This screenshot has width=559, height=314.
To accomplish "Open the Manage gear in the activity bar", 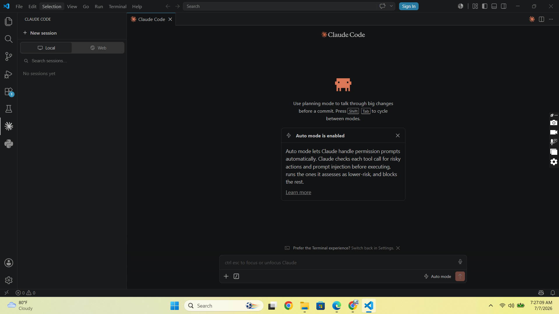I will point(9,280).
